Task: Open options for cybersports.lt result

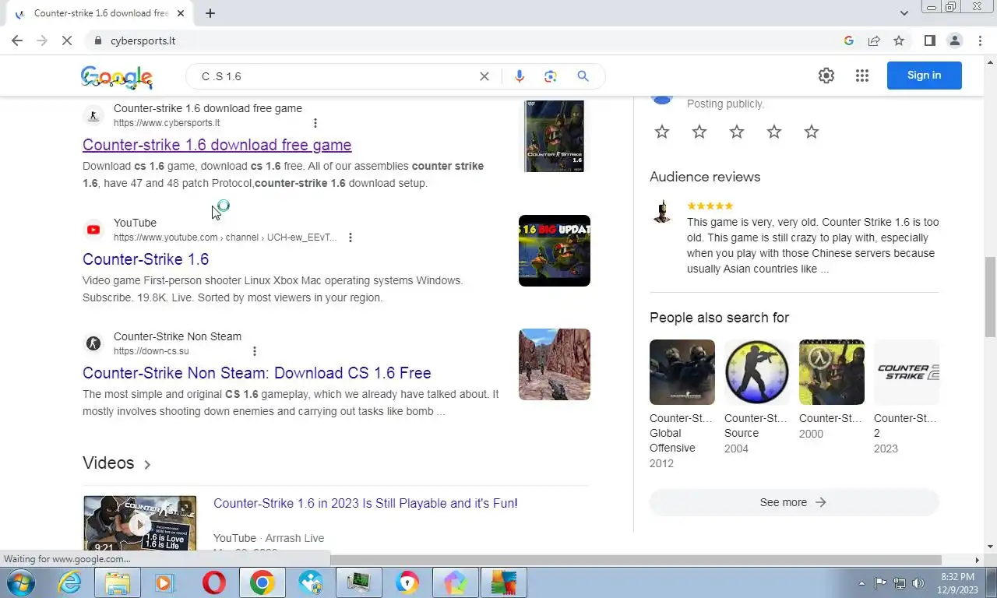Action: 315,123
